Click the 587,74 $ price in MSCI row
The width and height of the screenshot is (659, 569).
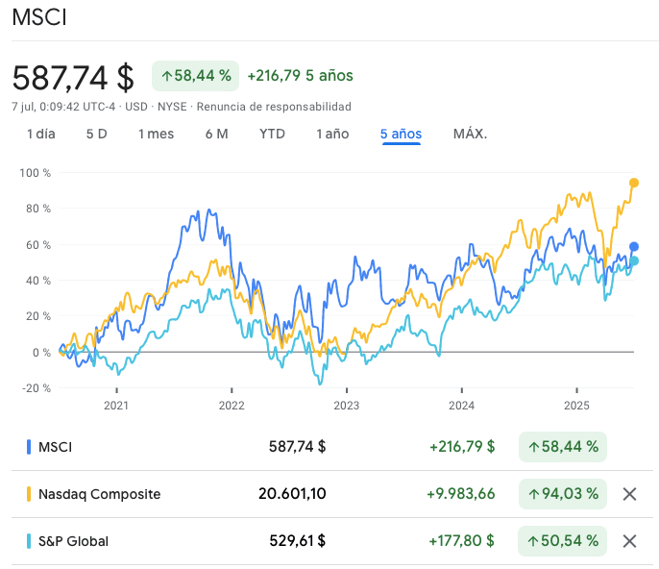(x=297, y=447)
